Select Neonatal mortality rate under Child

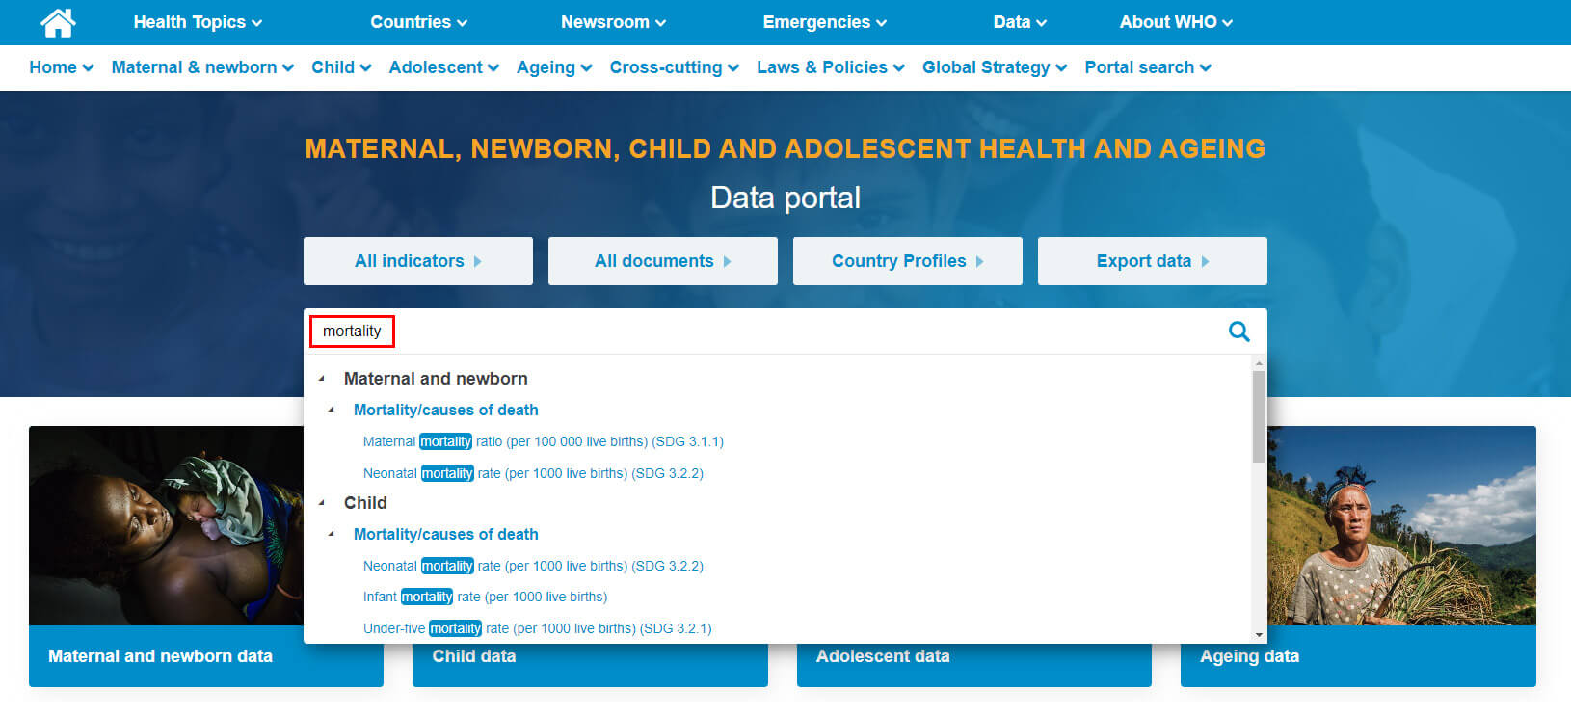click(x=533, y=566)
